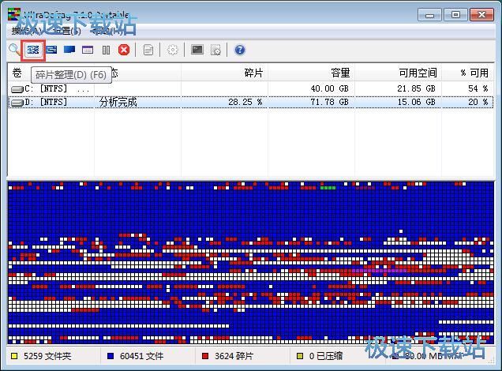The height and width of the screenshot is (371, 502).
Task: Click the C: drive icon
Action: click(17, 89)
